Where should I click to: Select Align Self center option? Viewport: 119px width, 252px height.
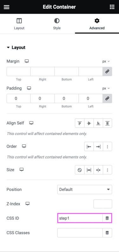point(89,123)
